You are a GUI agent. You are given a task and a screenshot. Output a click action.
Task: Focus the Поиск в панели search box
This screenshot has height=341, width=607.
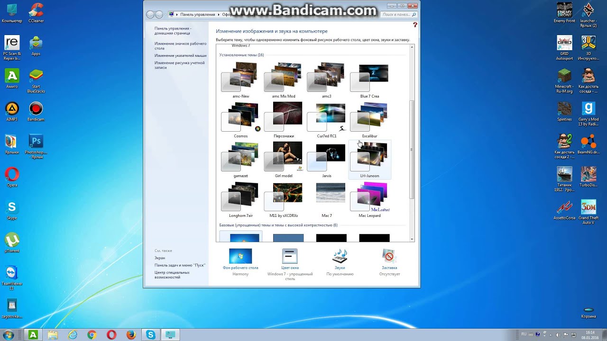[399, 15]
